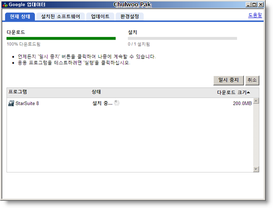This screenshot has width=273, height=208.
Task: Open the 설치된 소프트웨어 tab
Action: (x=61, y=16)
